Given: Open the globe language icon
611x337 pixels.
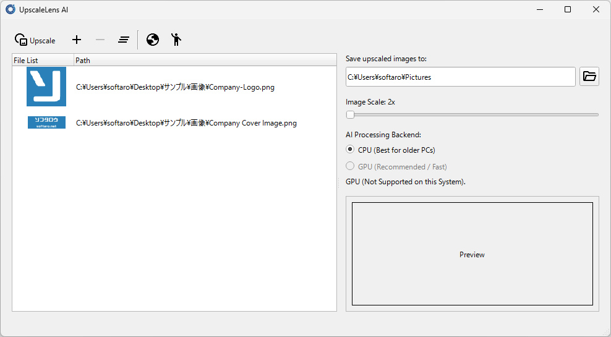Looking at the screenshot, I should pos(153,40).
